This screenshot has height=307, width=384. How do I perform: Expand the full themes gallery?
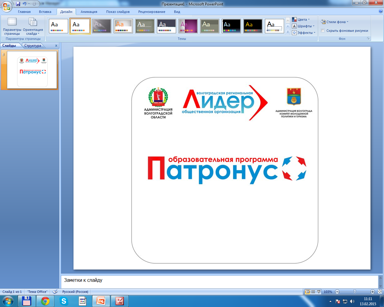click(x=288, y=32)
